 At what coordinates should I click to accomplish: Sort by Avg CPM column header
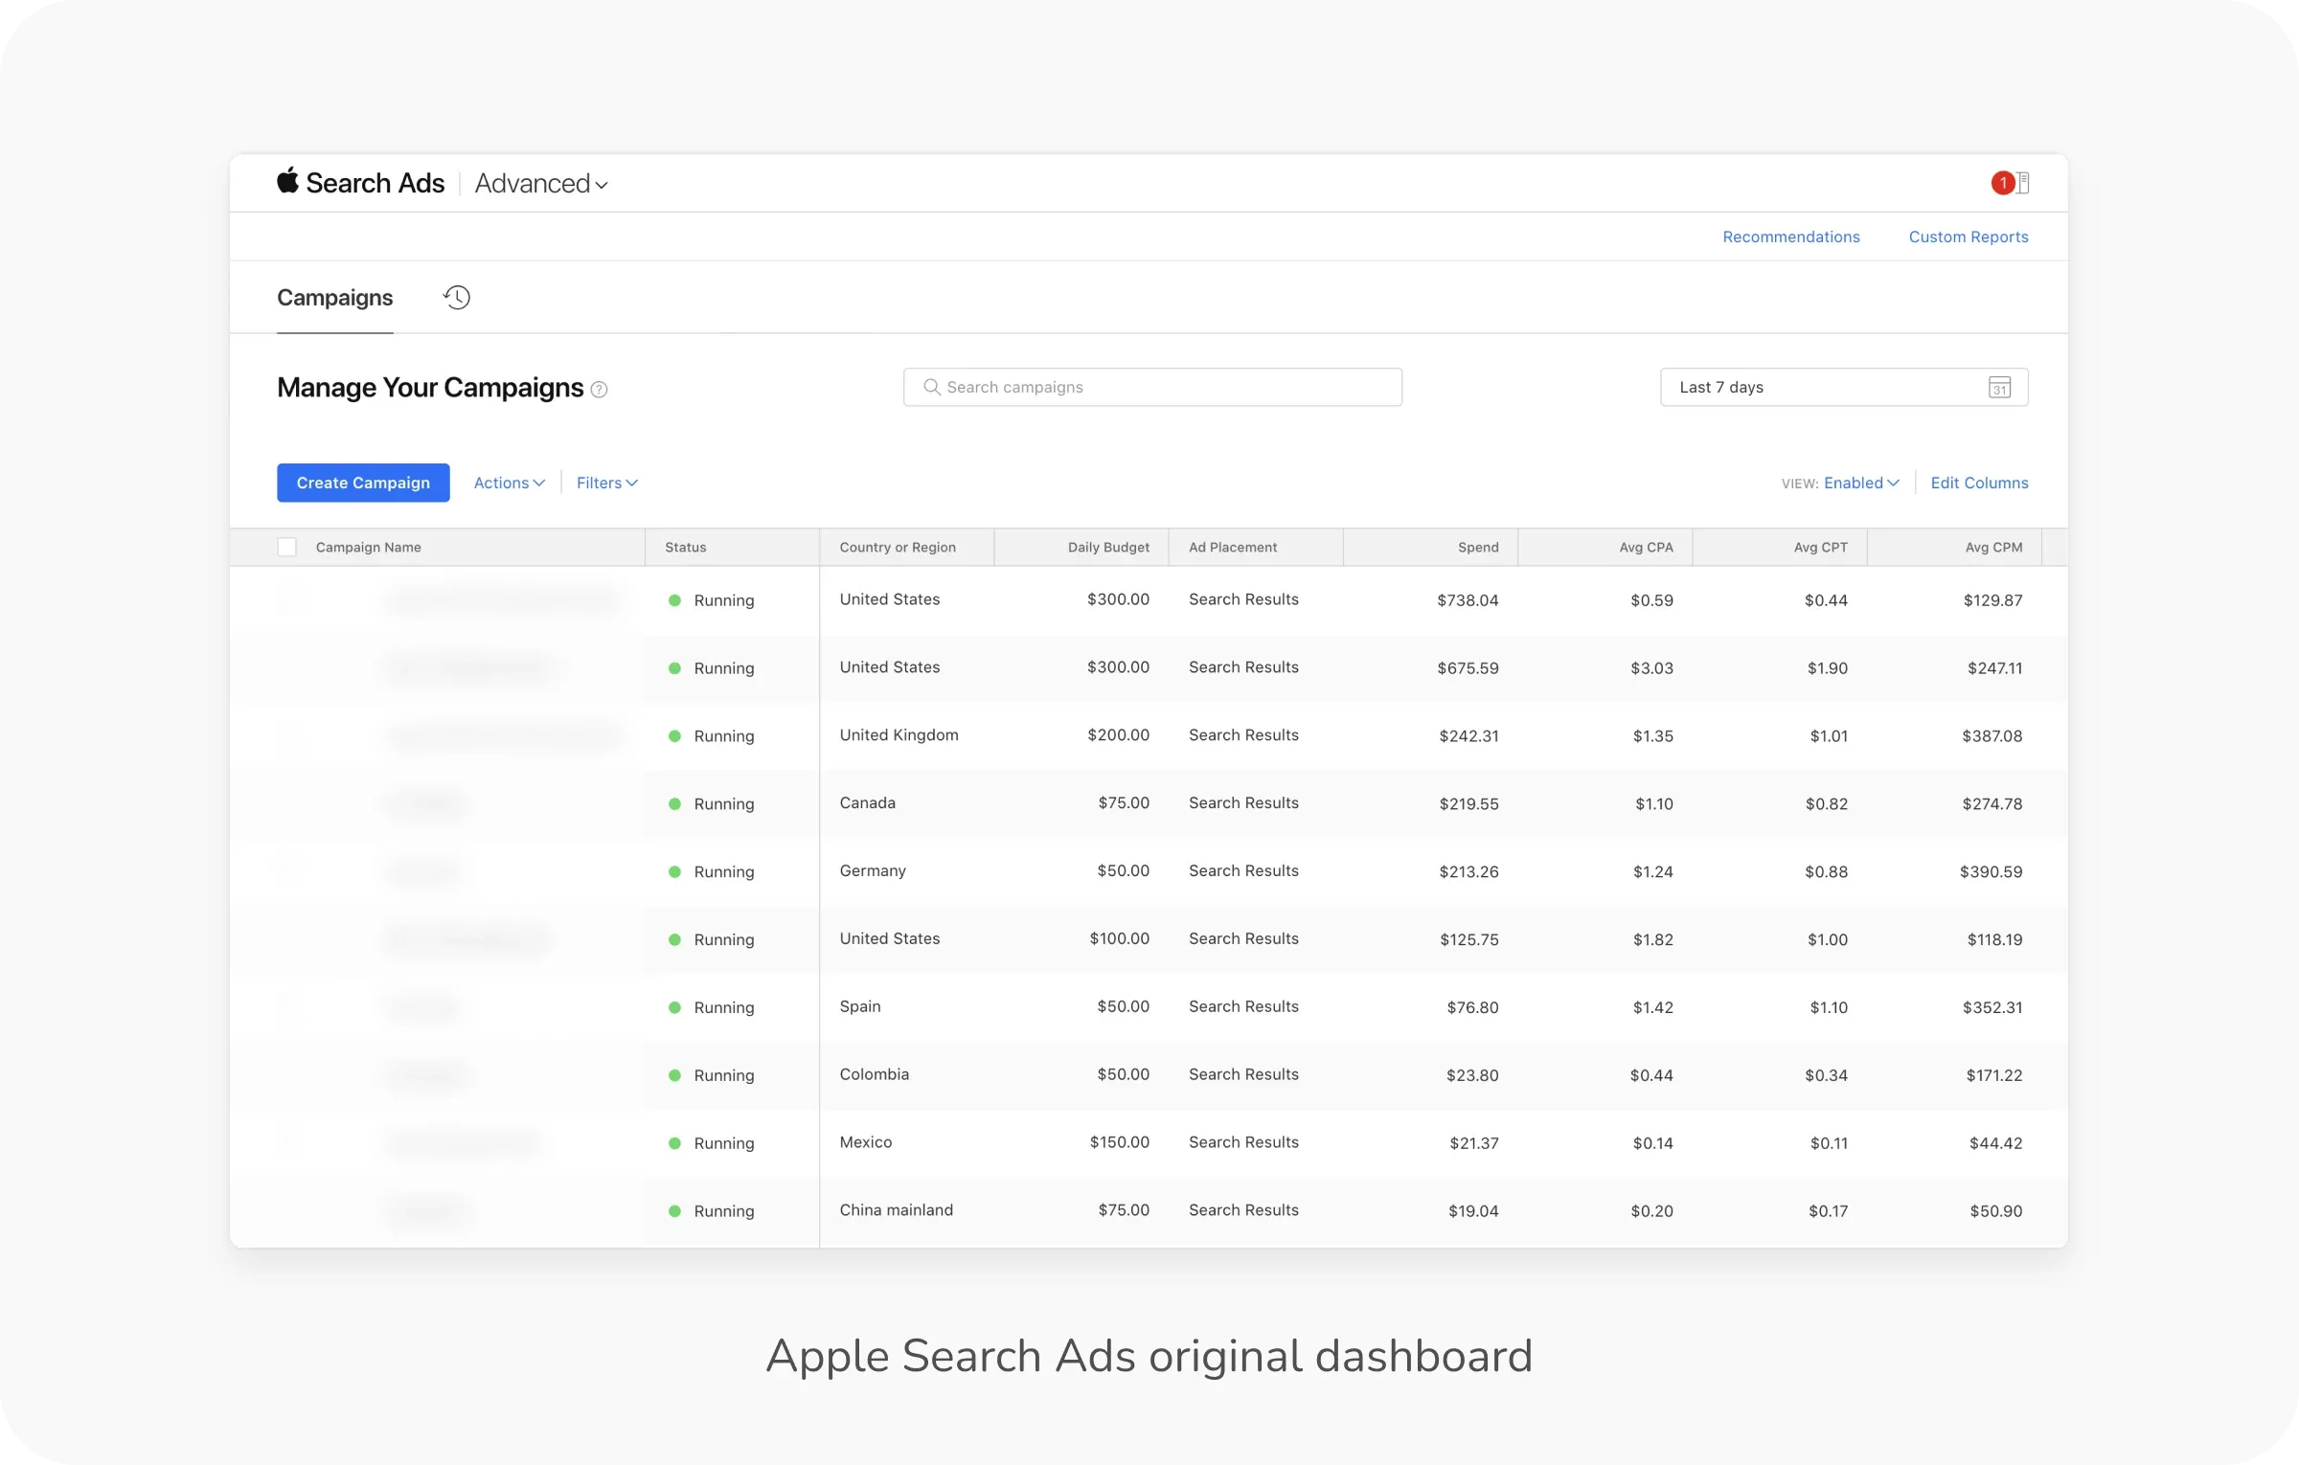1993,547
